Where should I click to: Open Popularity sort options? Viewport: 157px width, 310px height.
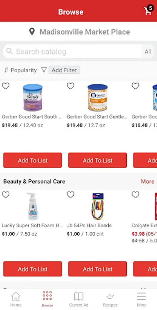click(x=20, y=70)
